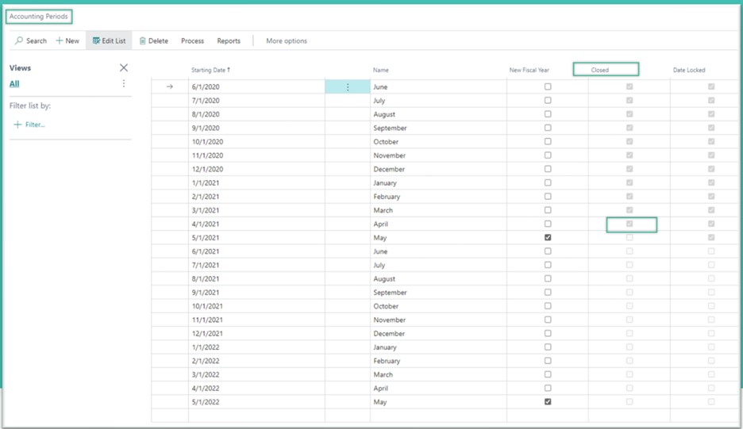Click Closed checkbox for 5/1/2021 May
Image resolution: width=743 pixels, height=429 pixels.
coord(629,237)
